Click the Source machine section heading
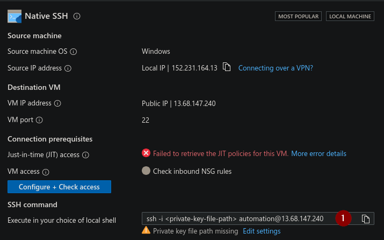The image size is (384, 240). (34, 36)
